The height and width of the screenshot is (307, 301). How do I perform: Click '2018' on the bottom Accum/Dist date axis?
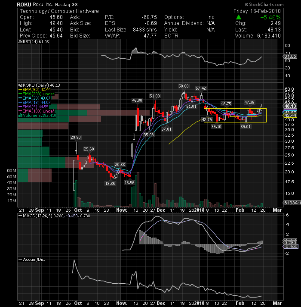tap(200, 304)
